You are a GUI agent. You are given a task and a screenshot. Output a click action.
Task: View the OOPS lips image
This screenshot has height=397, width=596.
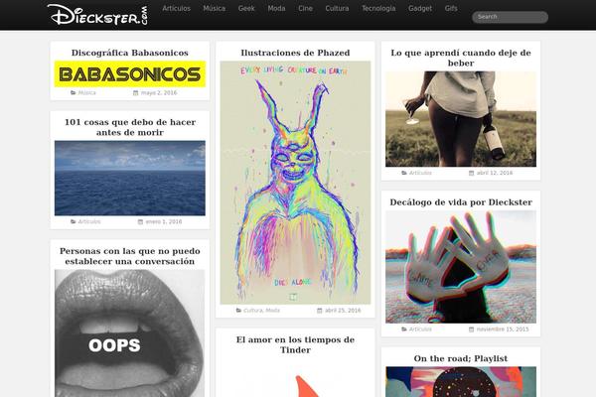coord(129,333)
